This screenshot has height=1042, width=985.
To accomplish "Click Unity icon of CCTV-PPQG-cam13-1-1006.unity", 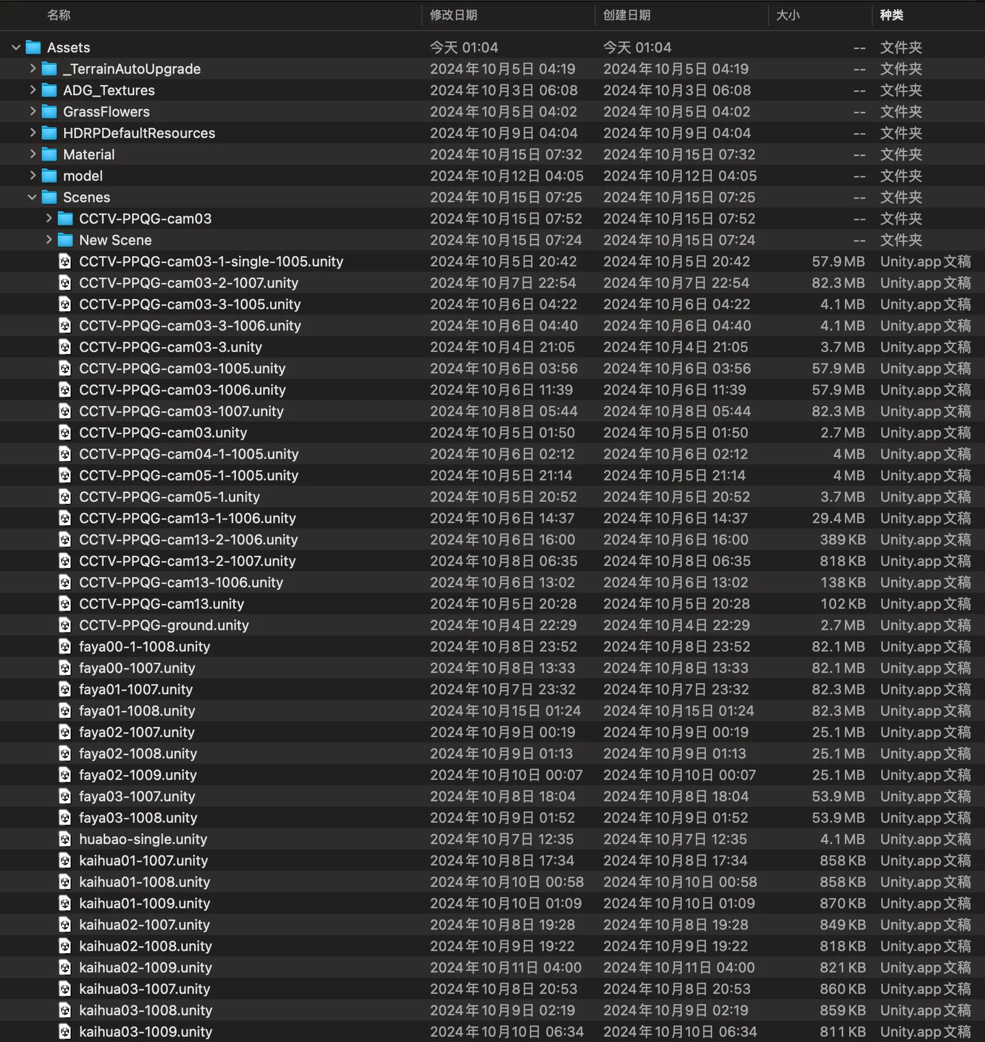I will (x=65, y=518).
